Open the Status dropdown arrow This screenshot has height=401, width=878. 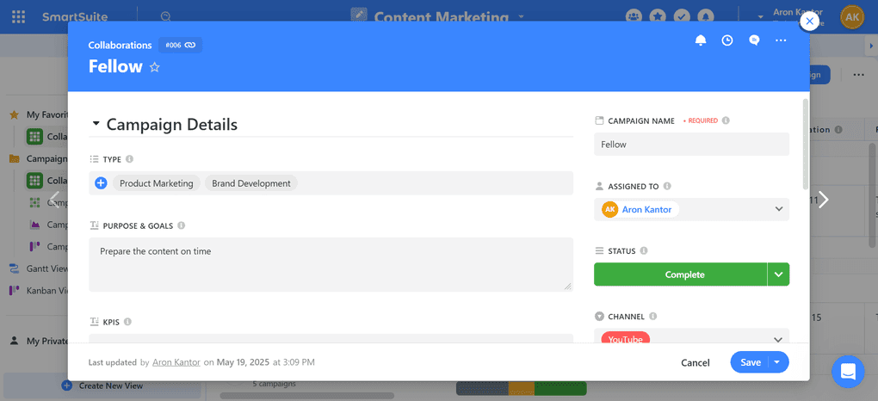click(x=778, y=275)
